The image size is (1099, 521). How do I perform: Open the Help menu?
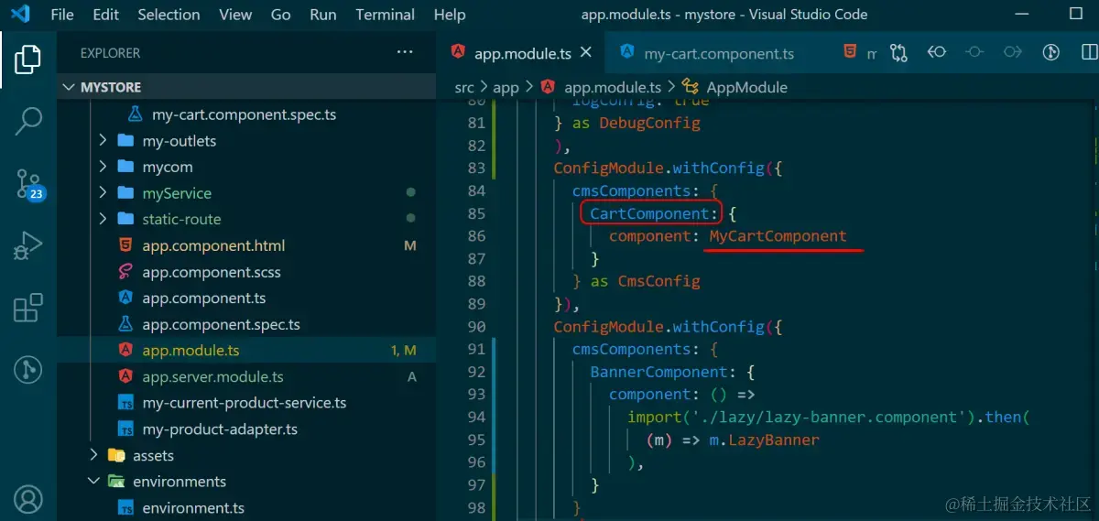point(450,15)
